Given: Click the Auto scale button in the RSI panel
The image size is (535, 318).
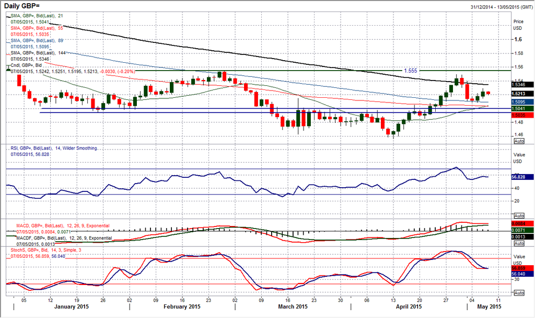Looking at the screenshot, I should (x=519, y=216).
